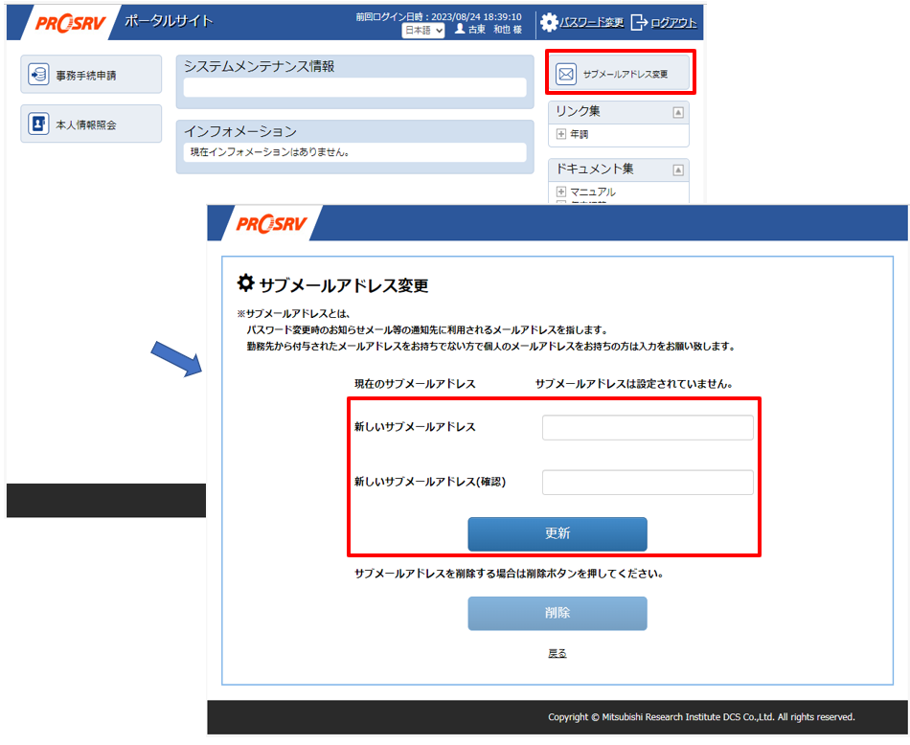Open the 事務手続申請 menu button
The width and height of the screenshot is (910, 745).
click(91, 75)
